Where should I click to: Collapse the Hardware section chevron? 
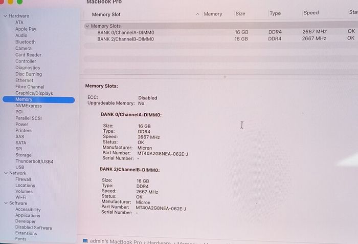[6, 16]
